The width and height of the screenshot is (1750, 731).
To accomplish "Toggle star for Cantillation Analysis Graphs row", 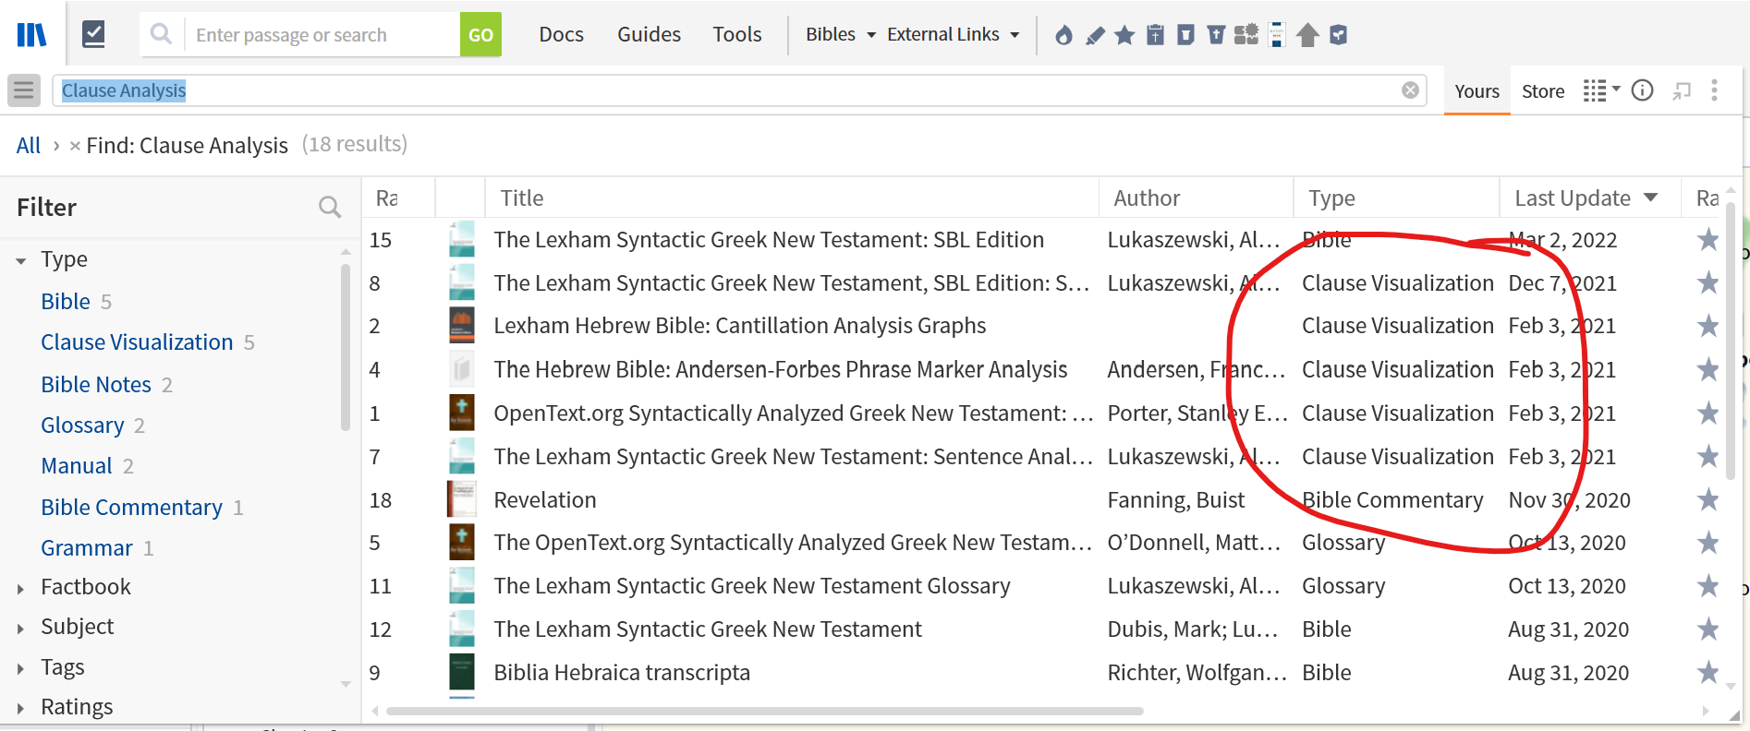I will pos(1707,326).
